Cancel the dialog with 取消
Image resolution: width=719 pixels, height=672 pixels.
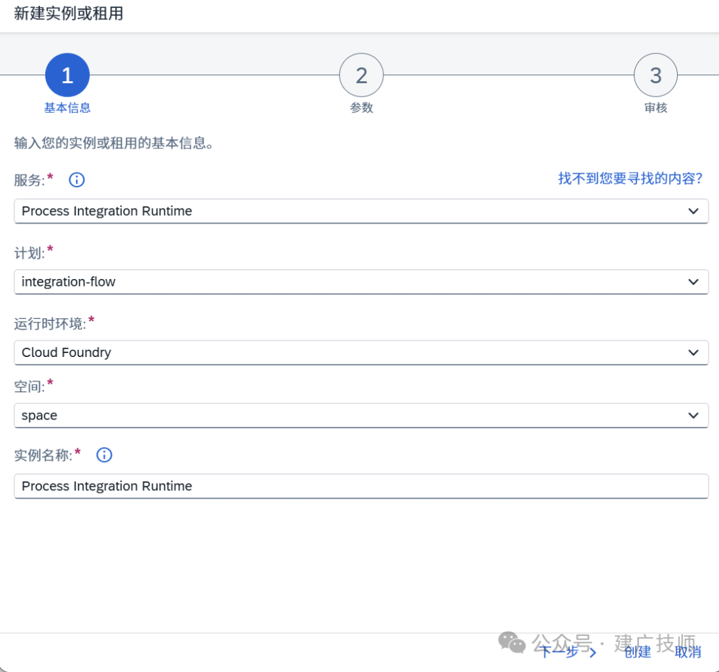[687, 652]
